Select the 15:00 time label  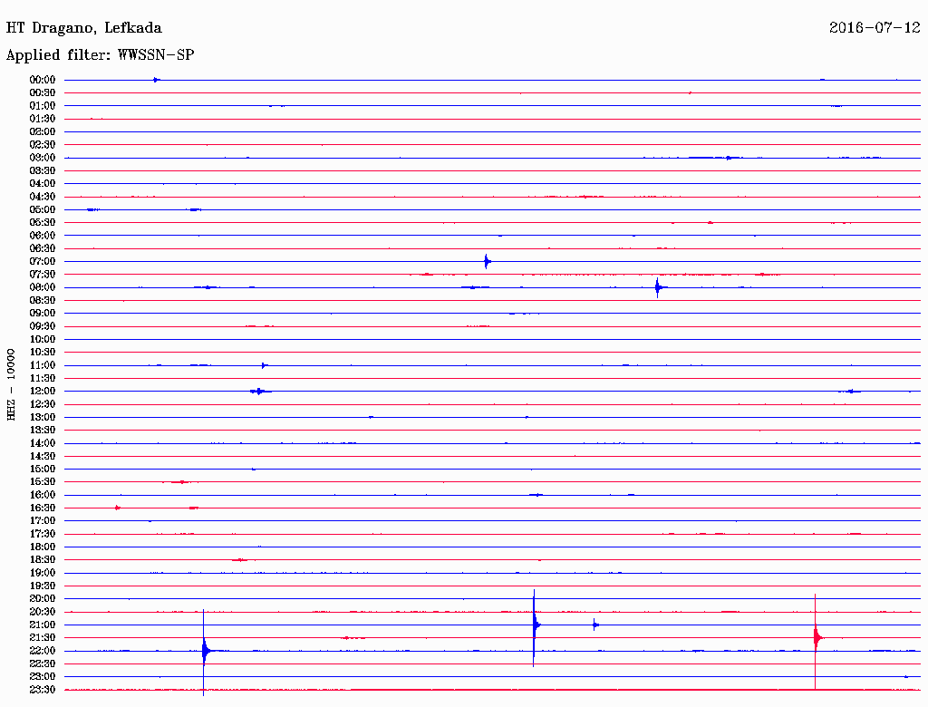[43, 469]
